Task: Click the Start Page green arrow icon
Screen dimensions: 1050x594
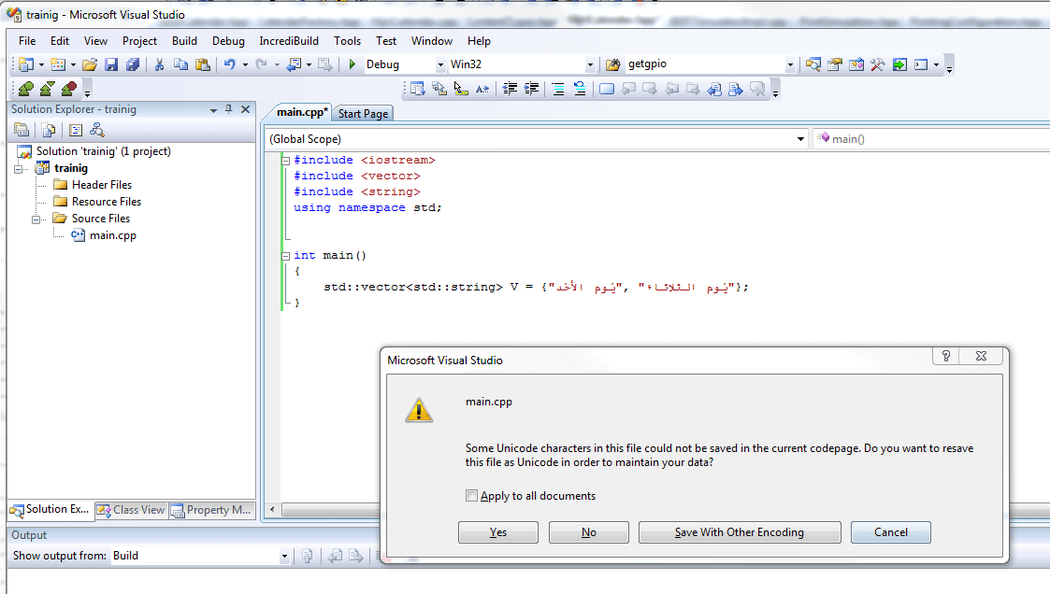Action: [x=900, y=64]
